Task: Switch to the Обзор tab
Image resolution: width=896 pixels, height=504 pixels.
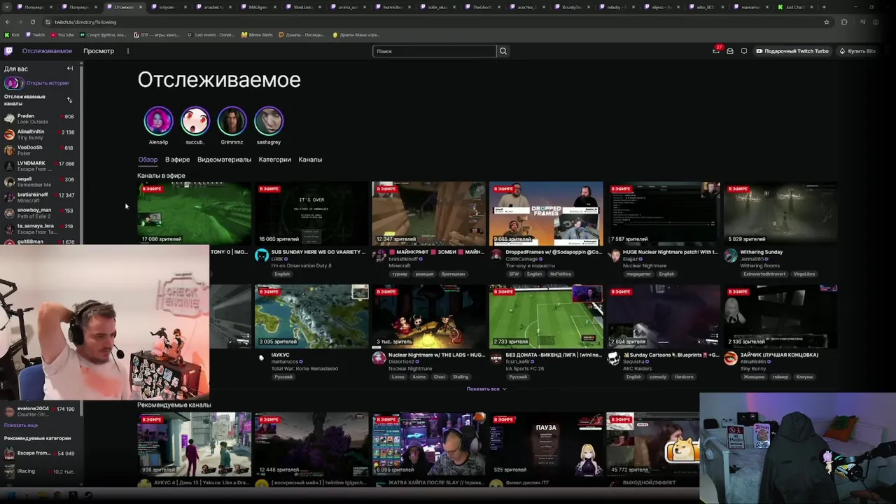Action: point(148,160)
